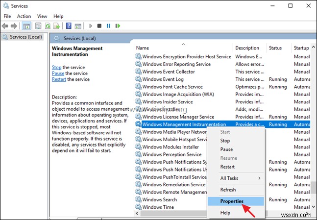The width and height of the screenshot is (317, 220).
Task: Select the Windows Font Cache Service gear icon
Action: (x=138, y=87)
